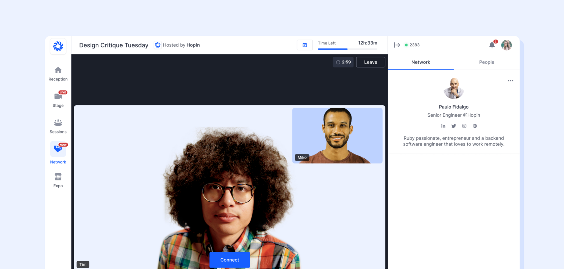Open Paulo's LinkedIn profile icon

click(x=443, y=126)
